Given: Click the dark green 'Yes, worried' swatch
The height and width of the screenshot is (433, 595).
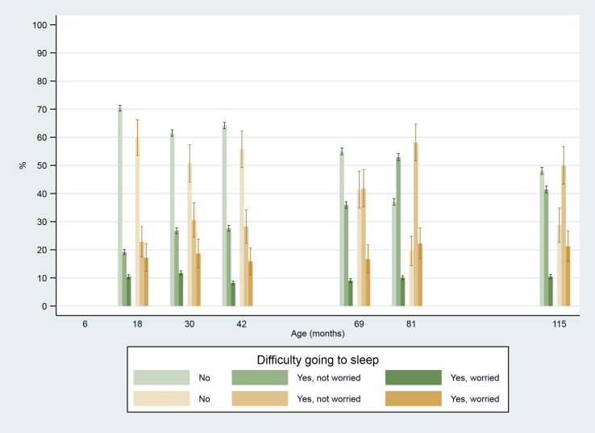Looking at the screenshot, I should 414,377.
